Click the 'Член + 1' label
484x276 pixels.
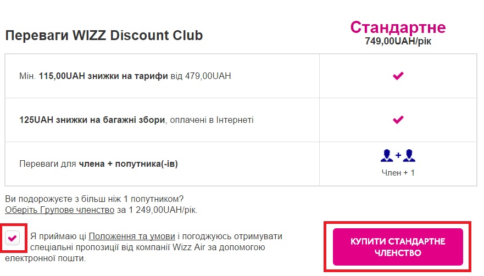coord(398,172)
